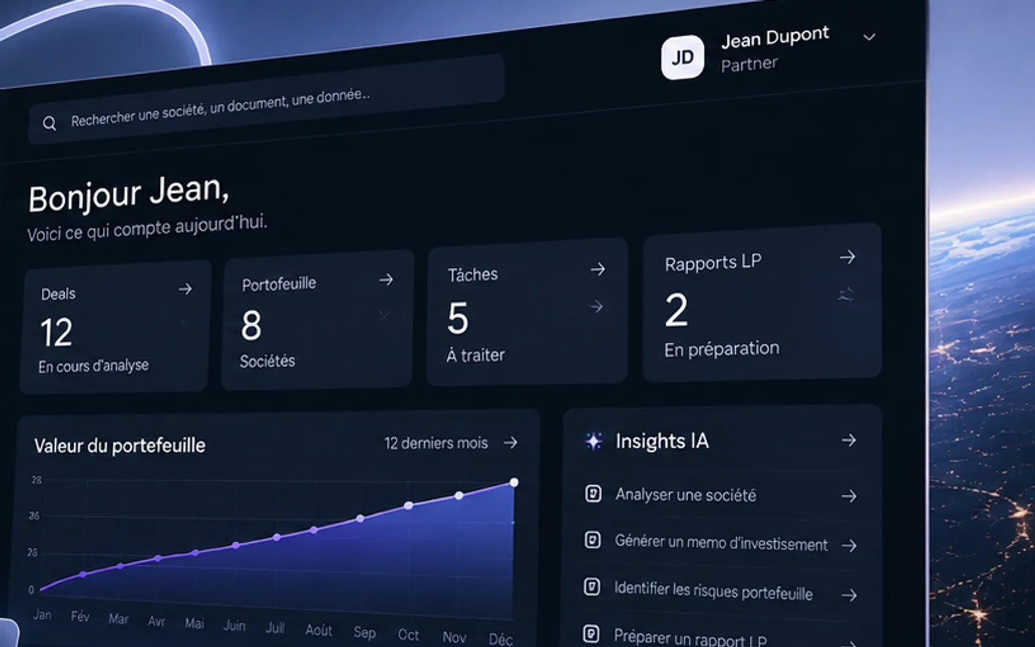Viewport: 1035px width, 647px height.
Task: Click the 'Bonjour Jean,' greeting heading
Action: point(128,194)
